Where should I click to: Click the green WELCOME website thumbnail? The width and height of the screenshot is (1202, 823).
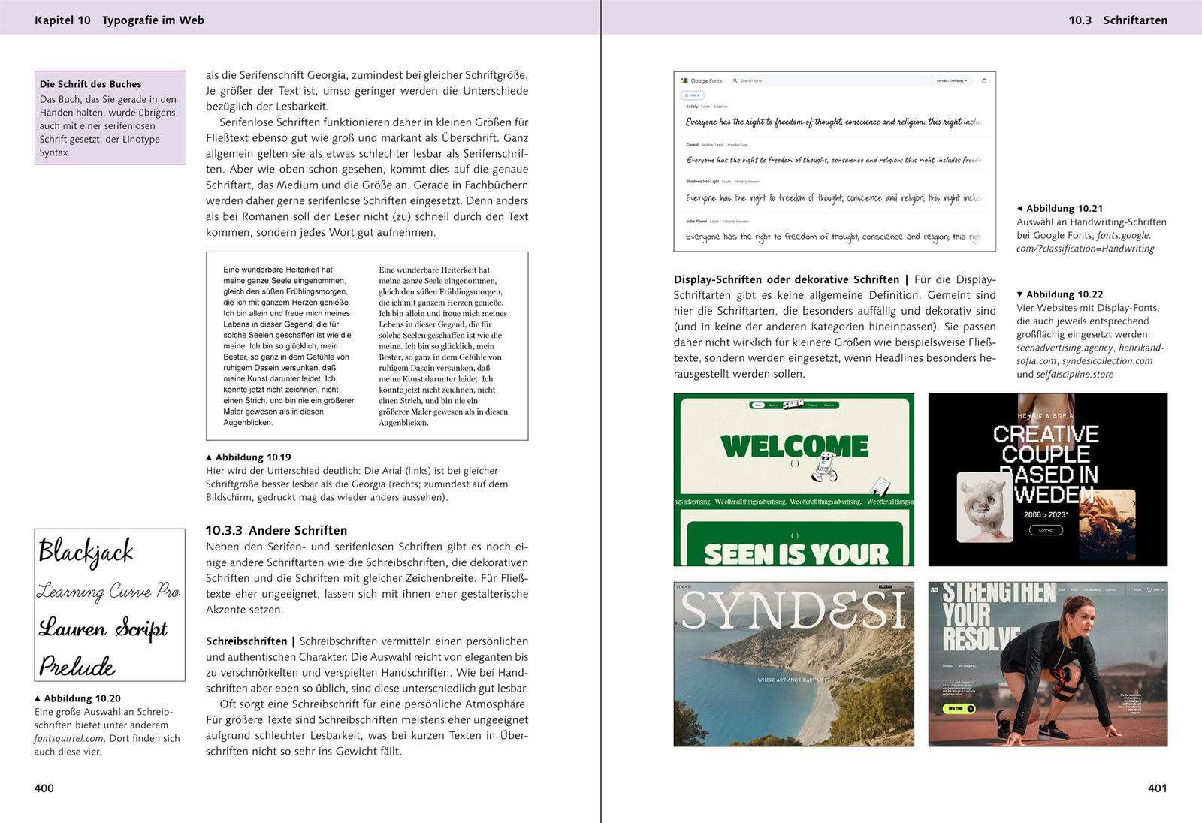794,479
